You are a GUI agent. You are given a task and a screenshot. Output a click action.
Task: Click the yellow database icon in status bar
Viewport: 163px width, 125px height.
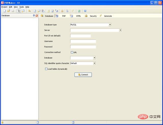click(2, 122)
